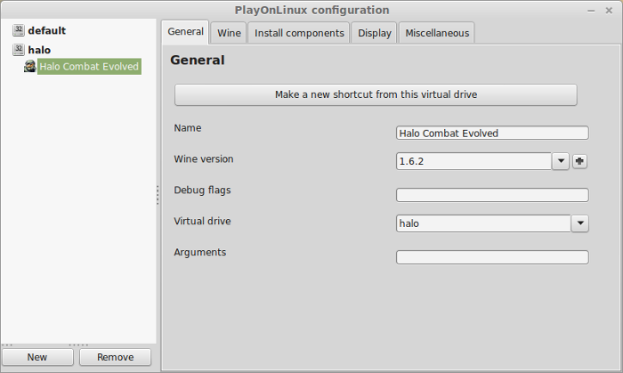Click the Name input field

[x=492, y=133]
